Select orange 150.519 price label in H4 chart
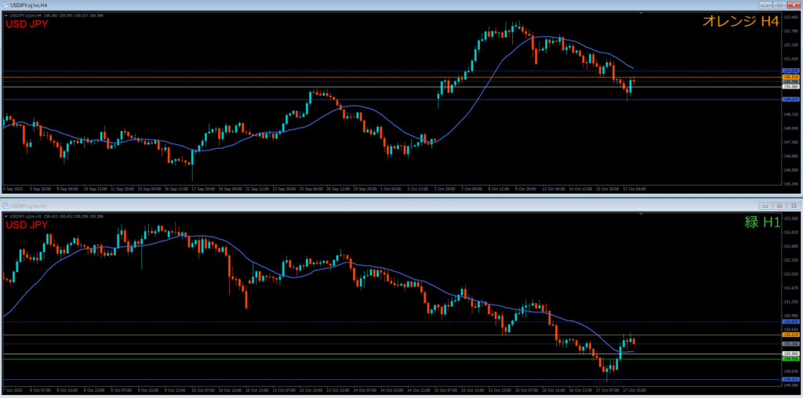The width and height of the screenshot is (803, 398). coord(791,78)
